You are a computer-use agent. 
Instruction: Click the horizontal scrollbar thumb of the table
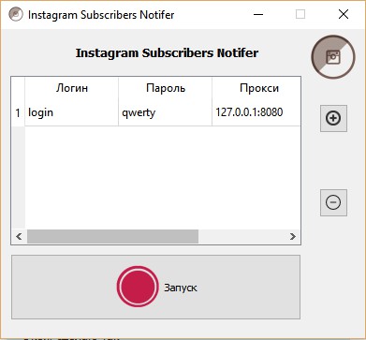[x=112, y=237]
